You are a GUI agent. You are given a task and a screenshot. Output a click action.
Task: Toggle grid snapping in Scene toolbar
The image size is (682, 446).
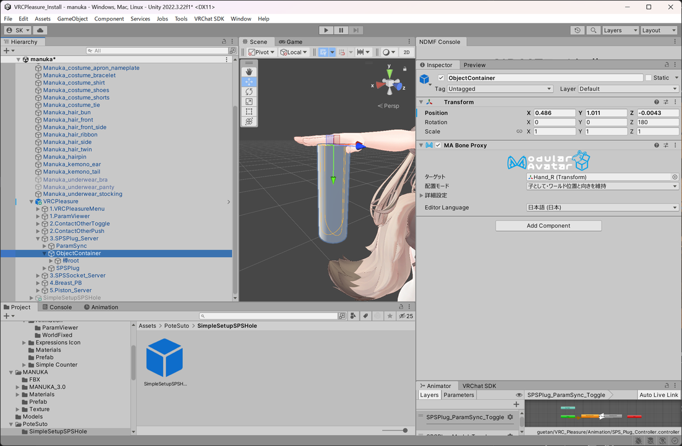coord(323,52)
